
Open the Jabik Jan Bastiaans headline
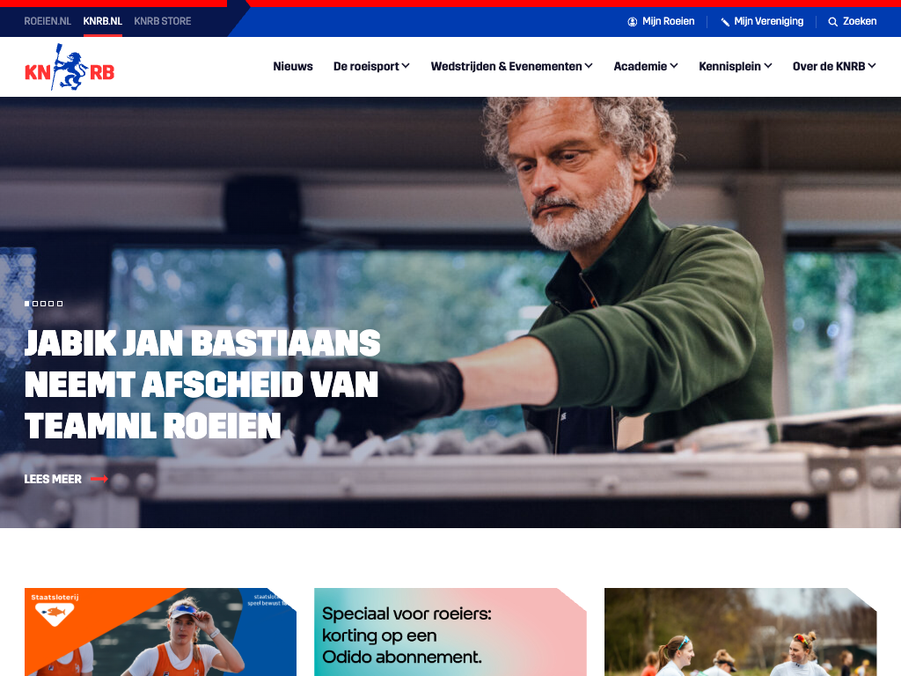[202, 384]
